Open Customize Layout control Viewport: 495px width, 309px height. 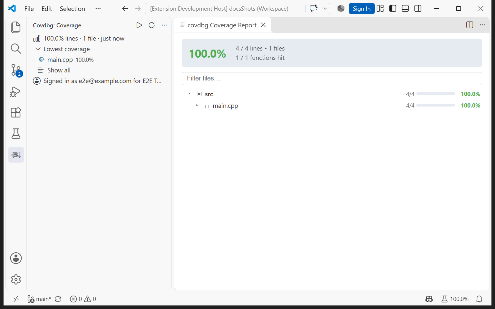(380, 9)
